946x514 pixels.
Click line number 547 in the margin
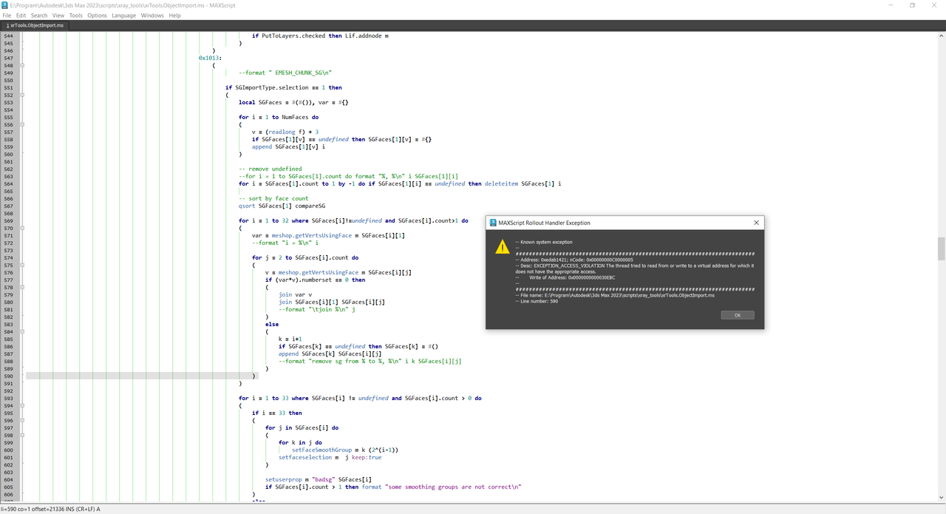(x=9, y=58)
